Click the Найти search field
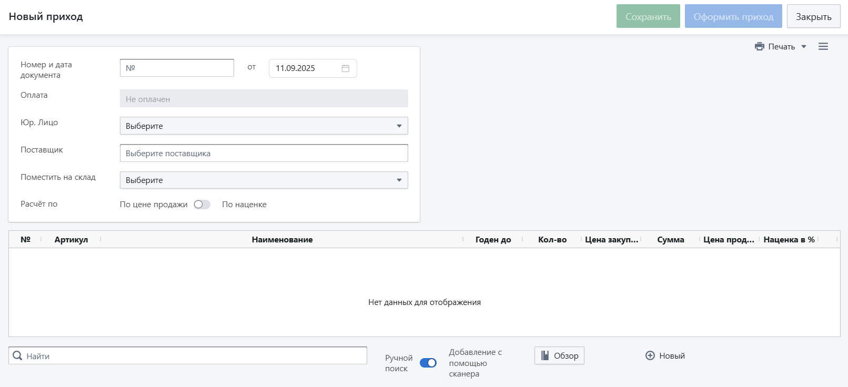Image resolution: width=848 pixels, height=387 pixels. point(195,356)
